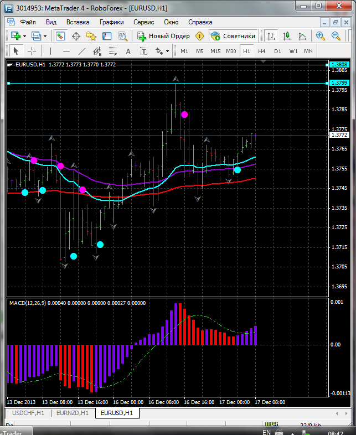Select the horizontal line drawing tool
Screen dimensions: 356x435
[66, 51]
